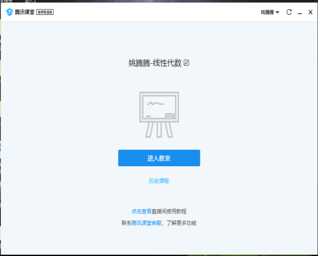This screenshot has height=256, width=318.
Task: Click the whiteboard easel illustration
Action: click(159, 115)
